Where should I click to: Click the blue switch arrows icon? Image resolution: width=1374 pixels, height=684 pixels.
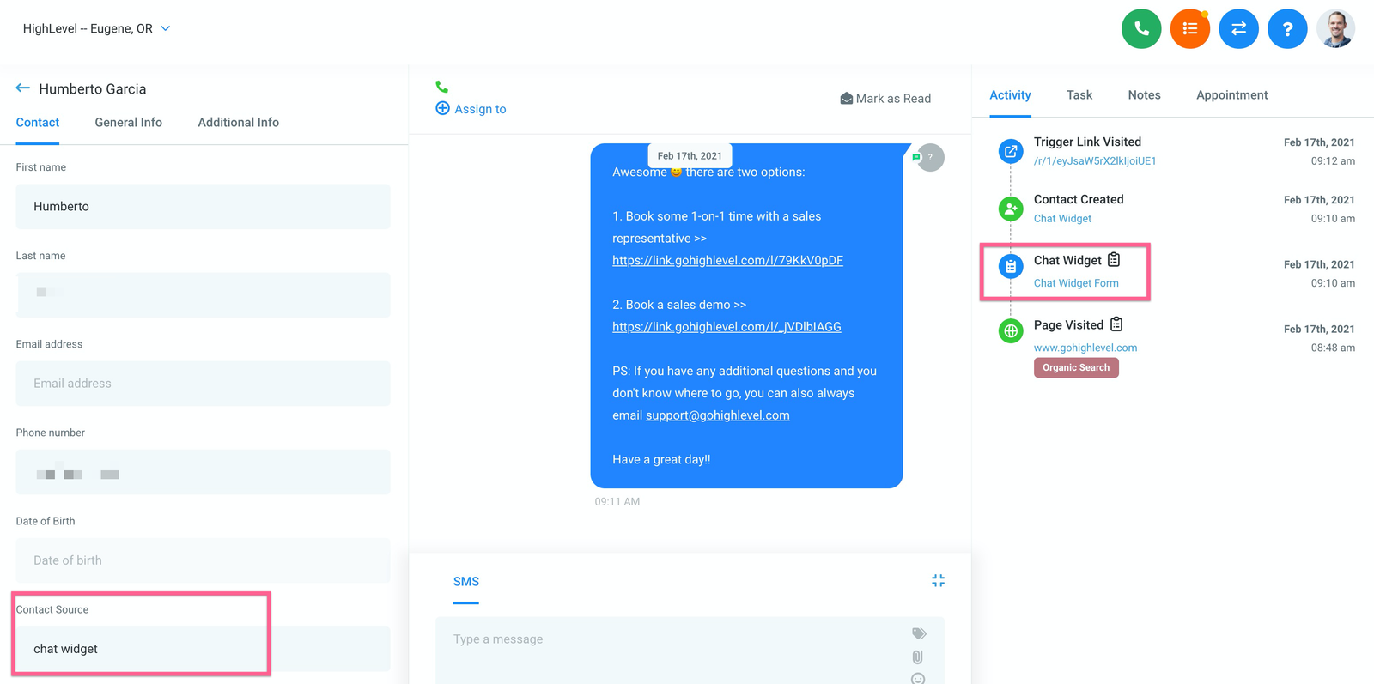tap(1238, 29)
